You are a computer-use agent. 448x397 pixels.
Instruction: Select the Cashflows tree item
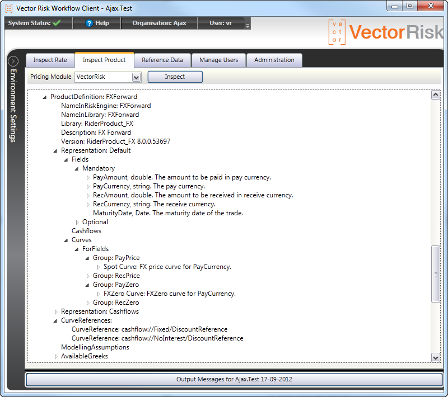(x=86, y=231)
